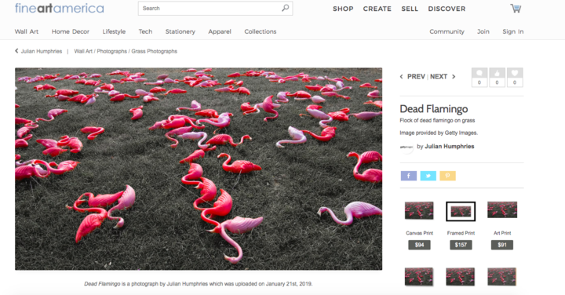Image resolution: width=565 pixels, height=295 pixels.
Task: Go back via Julian Humphries breadcrumb arrow
Action: coord(16,51)
